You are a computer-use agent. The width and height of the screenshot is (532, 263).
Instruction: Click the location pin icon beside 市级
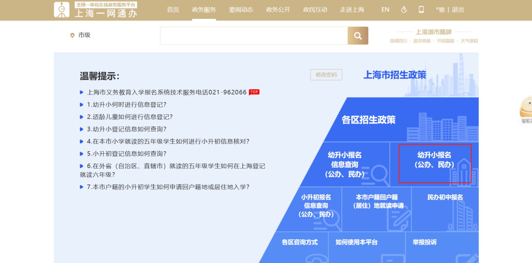(x=72, y=36)
